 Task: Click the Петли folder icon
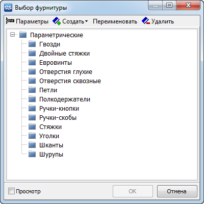tap(32, 90)
